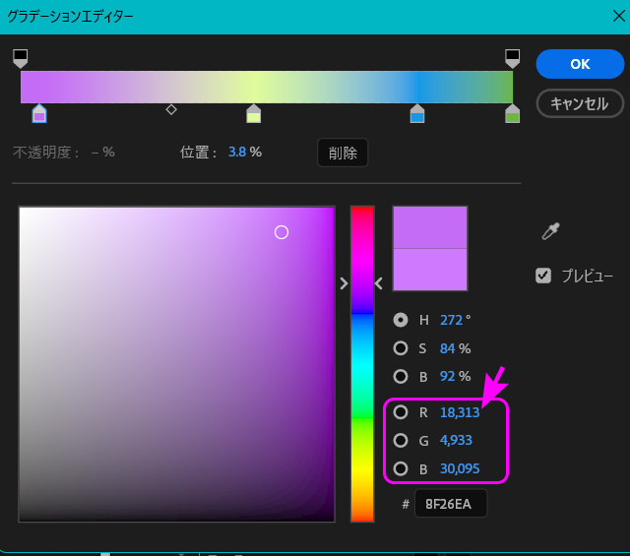Image resolution: width=630 pixels, height=556 pixels.
Task: Select the H hue radio button
Action: [x=401, y=320]
